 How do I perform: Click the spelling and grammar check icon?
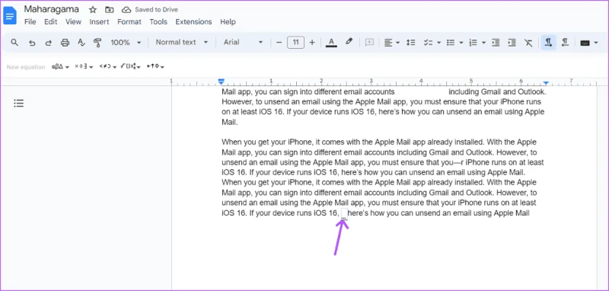81,43
